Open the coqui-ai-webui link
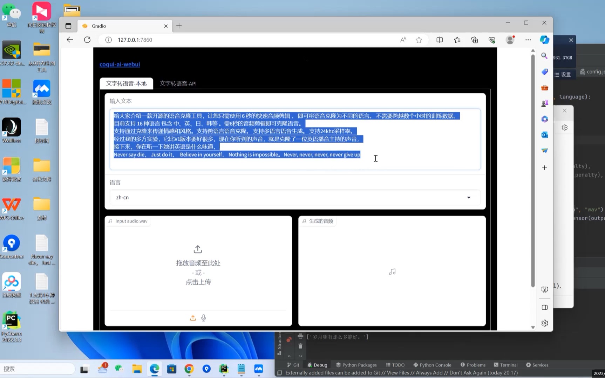 coord(120,64)
